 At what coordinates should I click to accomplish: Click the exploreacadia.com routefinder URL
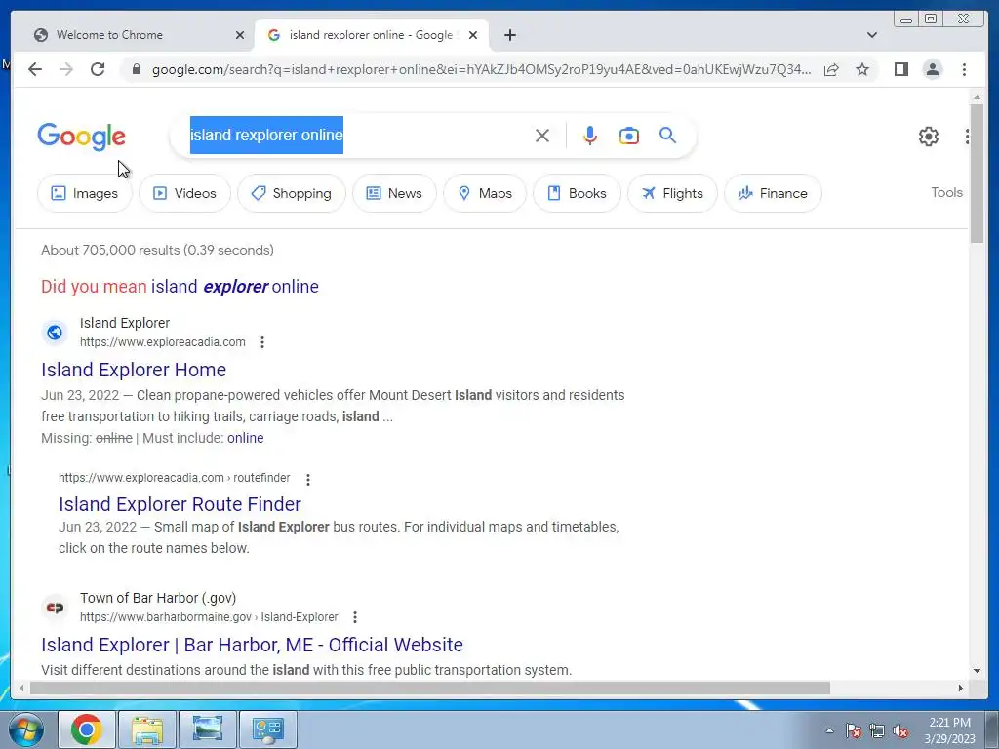pos(175,478)
